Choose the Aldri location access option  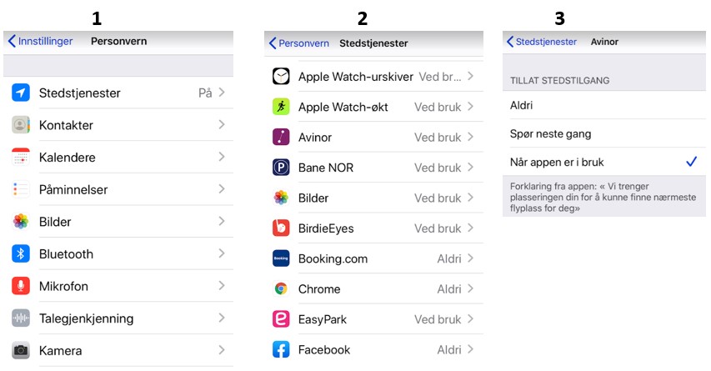[x=604, y=105]
